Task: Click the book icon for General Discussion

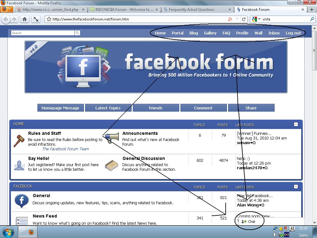Action: coord(111,165)
